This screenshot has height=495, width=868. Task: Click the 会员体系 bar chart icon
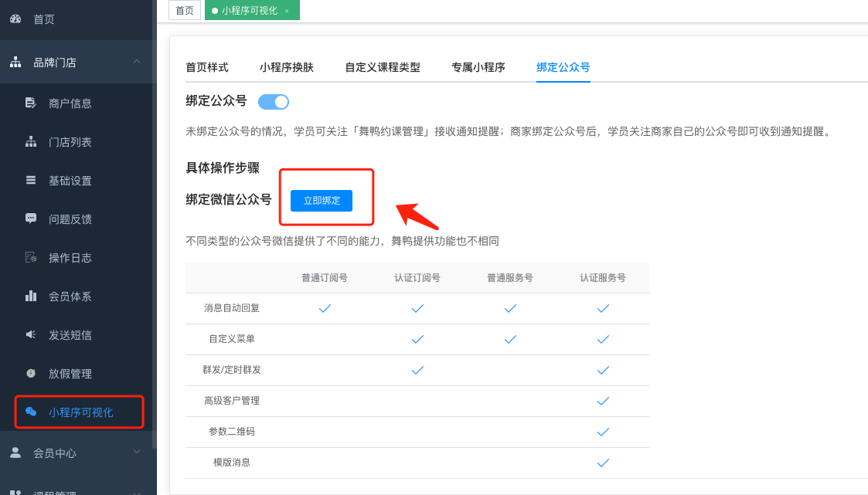click(31, 296)
